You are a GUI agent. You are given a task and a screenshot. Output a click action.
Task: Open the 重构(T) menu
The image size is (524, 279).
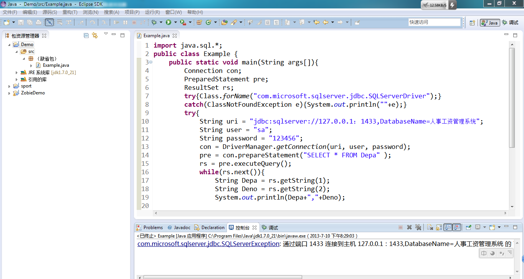69,12
